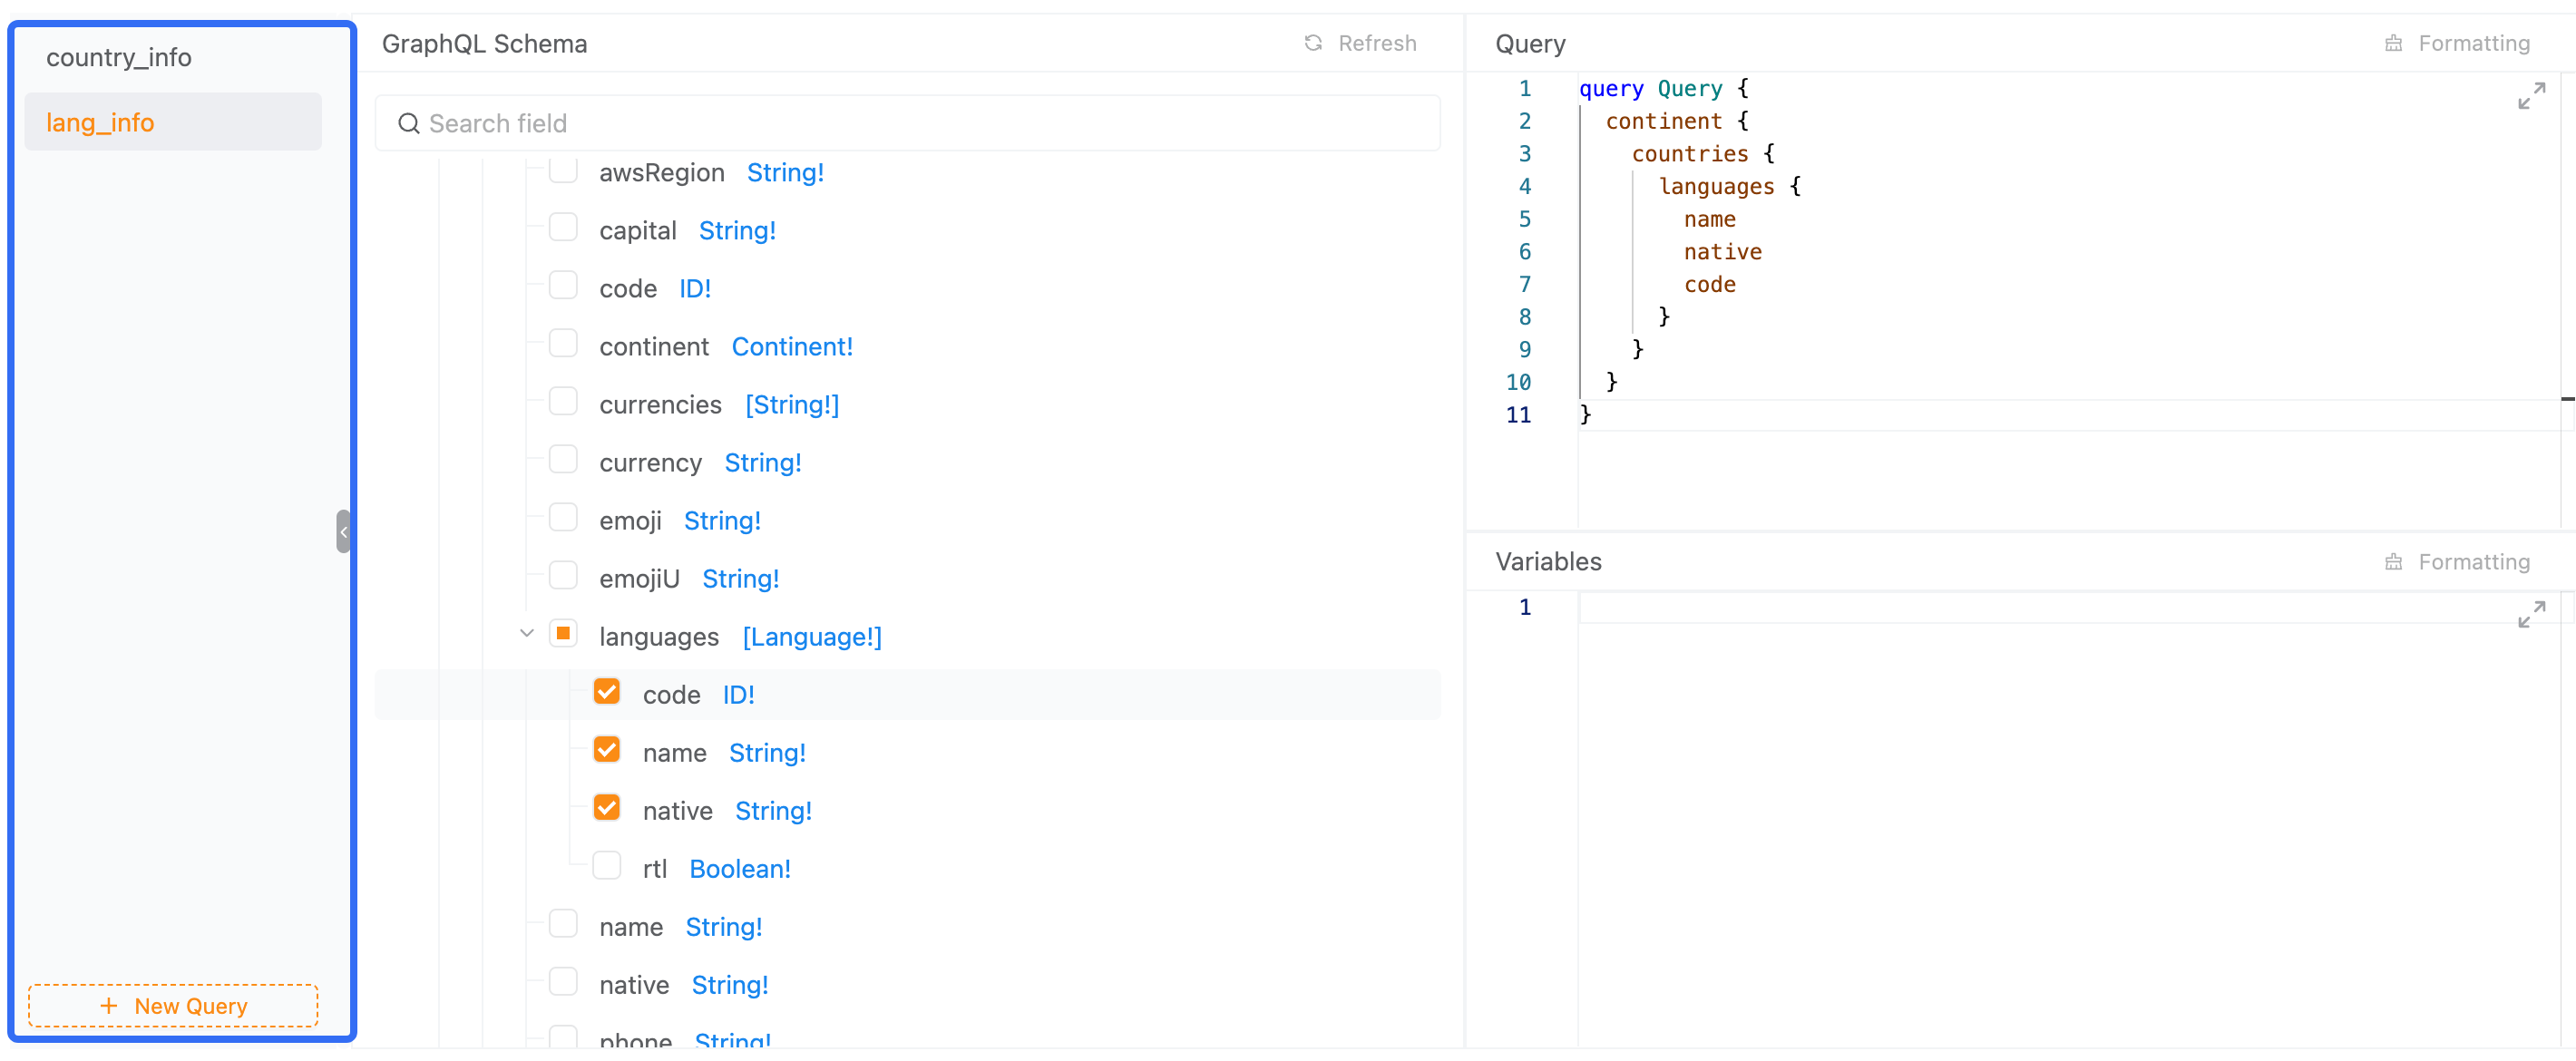2576x1061 pixels.
Task: Click the languages field label
Action: (x=658, y=637)
